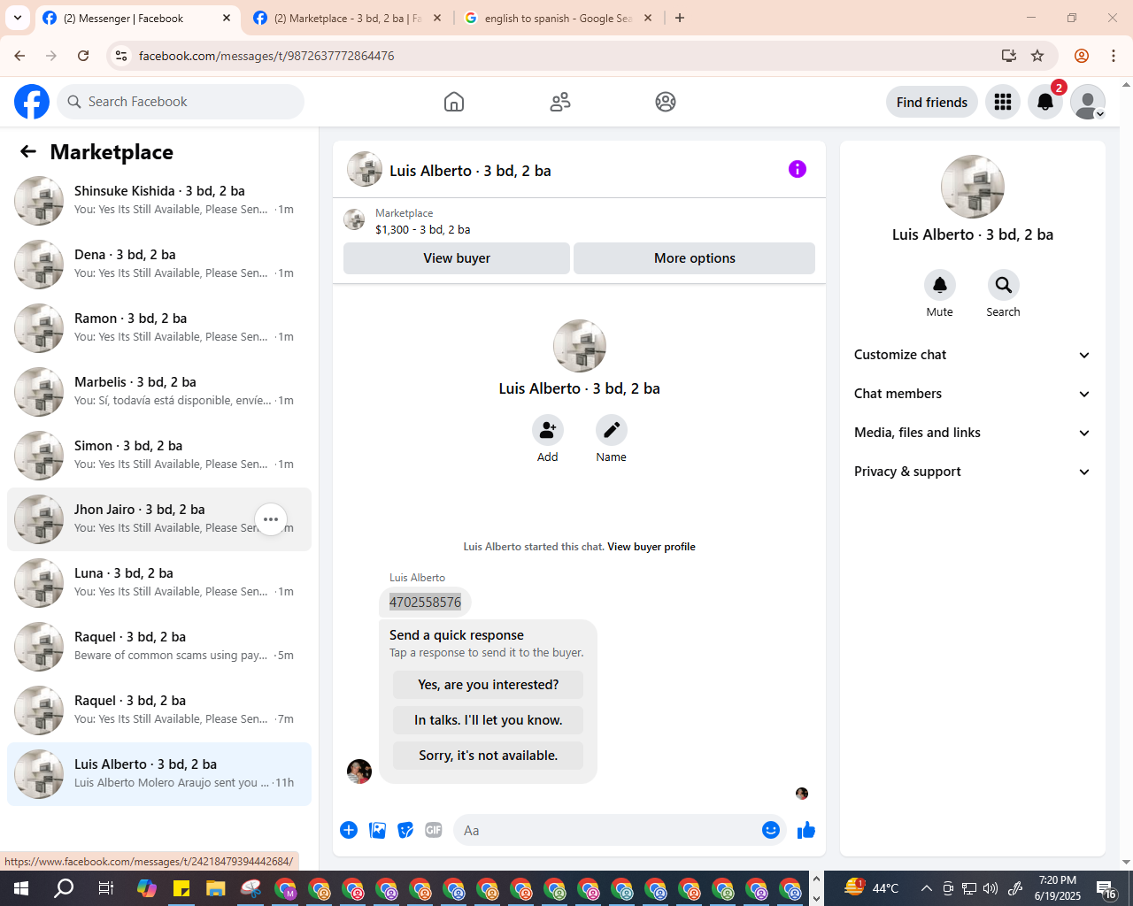Screen dimensions: 1133x906
Task: Show hidden system tray icons chevron
Action: 926,888
